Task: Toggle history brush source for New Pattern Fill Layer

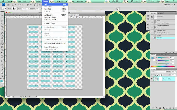Action: [152, 23]
